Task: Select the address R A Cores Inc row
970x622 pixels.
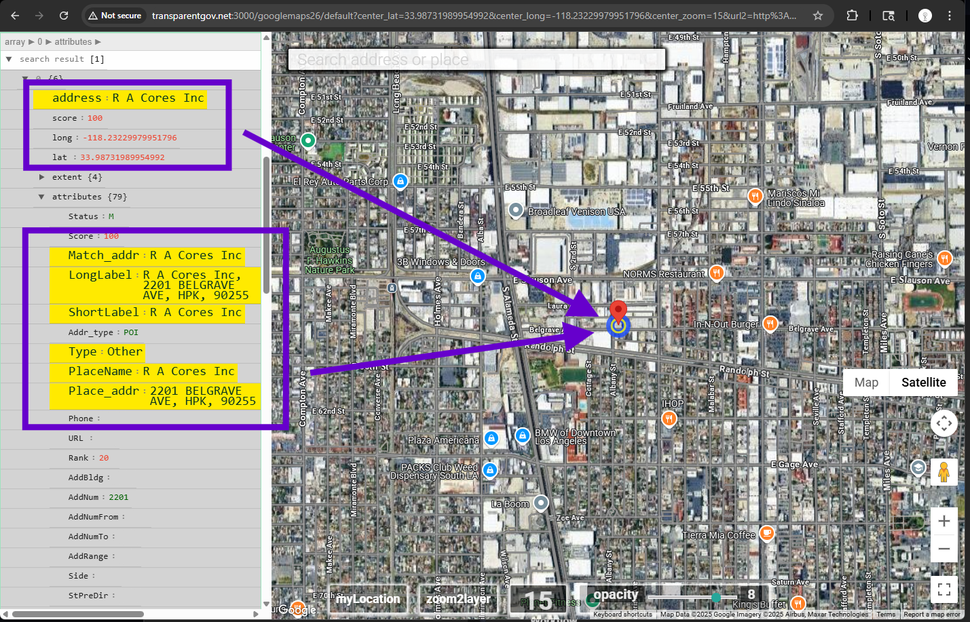Action: (x=120, y=98)
